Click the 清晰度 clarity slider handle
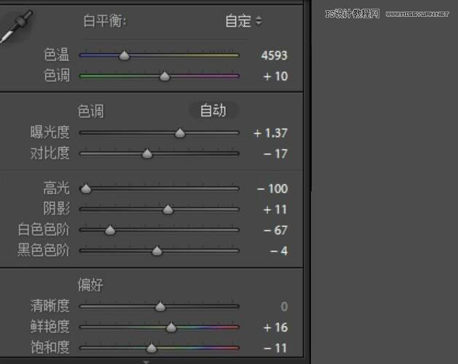Viewport: 458px width, 364px height. click(x=160, y=306)
